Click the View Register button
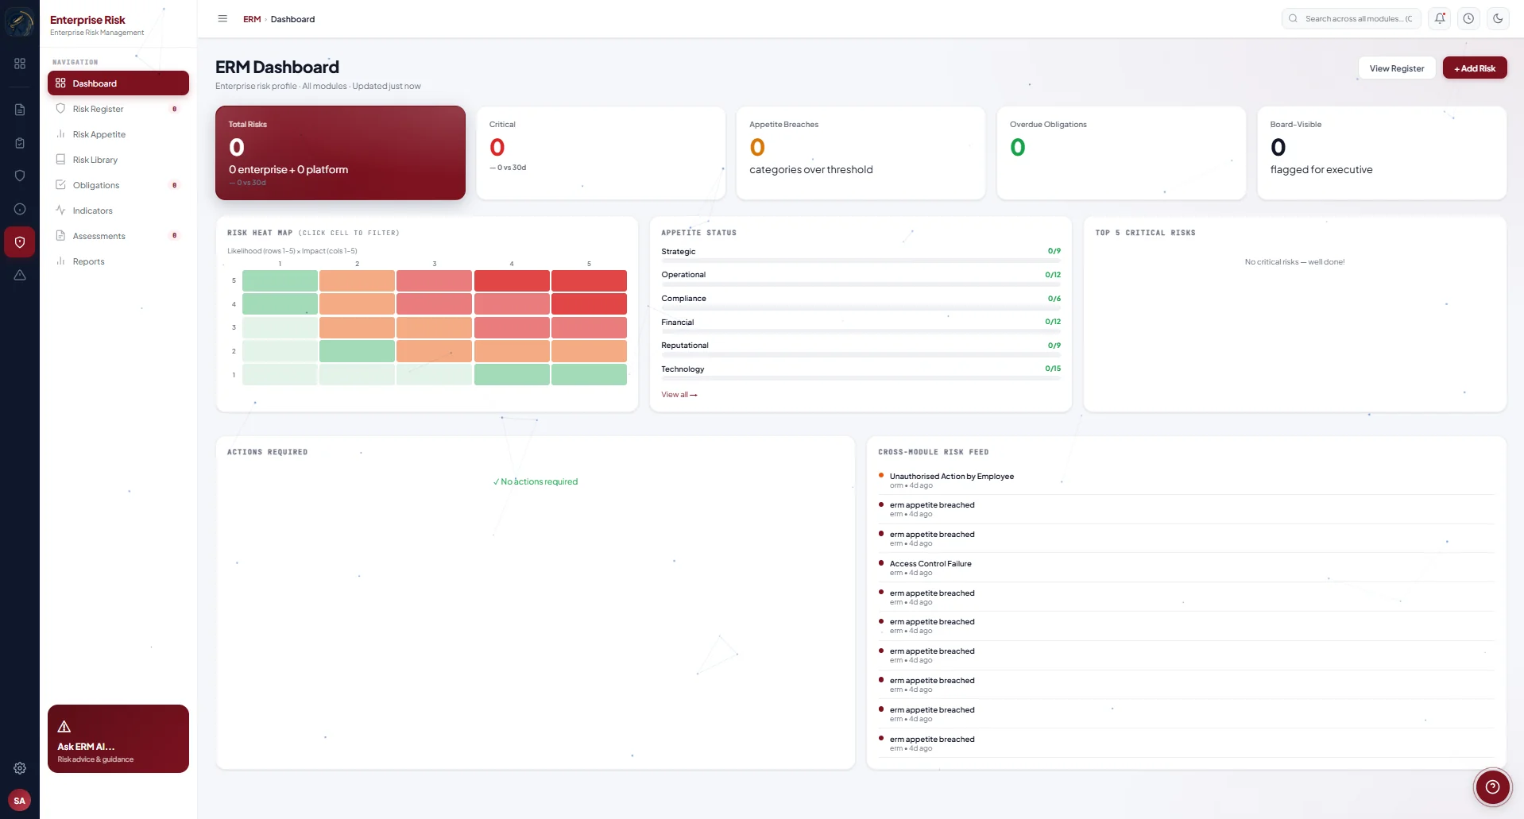Image resolution: width=1524 pixels, height=819 pixels. click(x=1396, y=68)
